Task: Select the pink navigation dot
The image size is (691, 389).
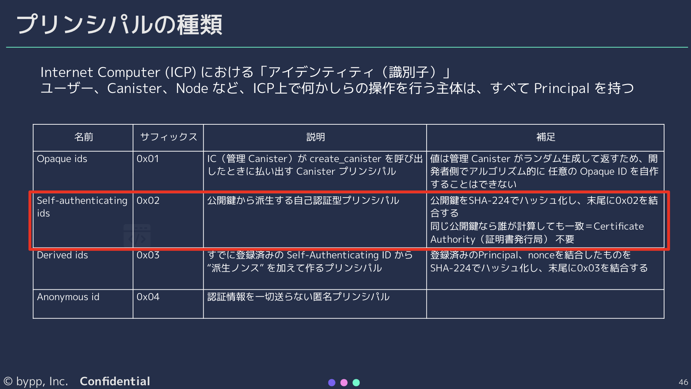Action: click(344, 382)
